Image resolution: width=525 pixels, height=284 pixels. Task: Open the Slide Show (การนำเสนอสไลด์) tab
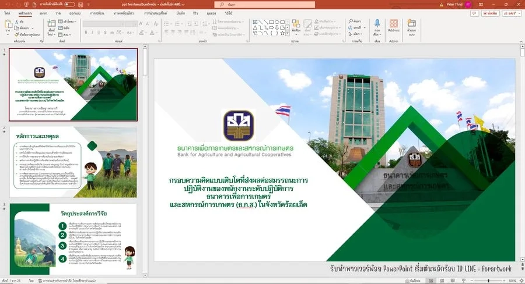coord(155,13)
